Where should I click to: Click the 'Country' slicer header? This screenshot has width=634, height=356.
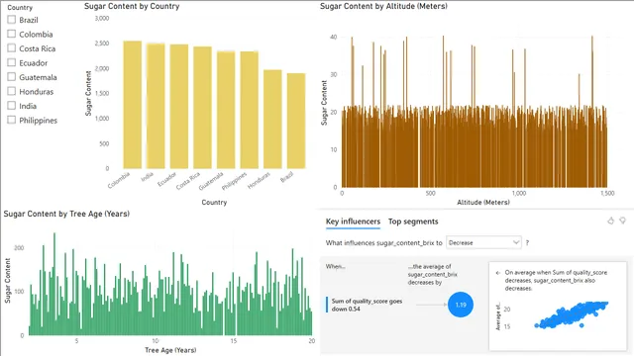pyautogui.click(x=20, y=7)
